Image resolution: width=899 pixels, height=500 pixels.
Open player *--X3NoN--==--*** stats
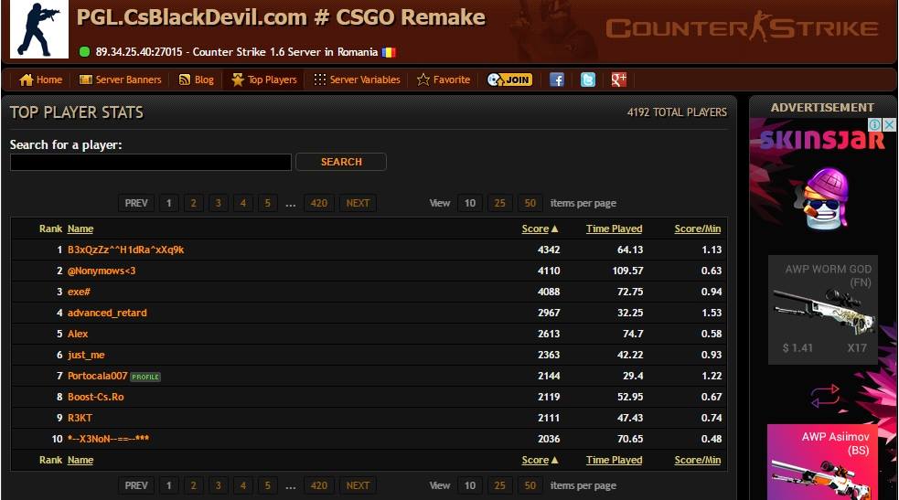click(x=108, y=439)
